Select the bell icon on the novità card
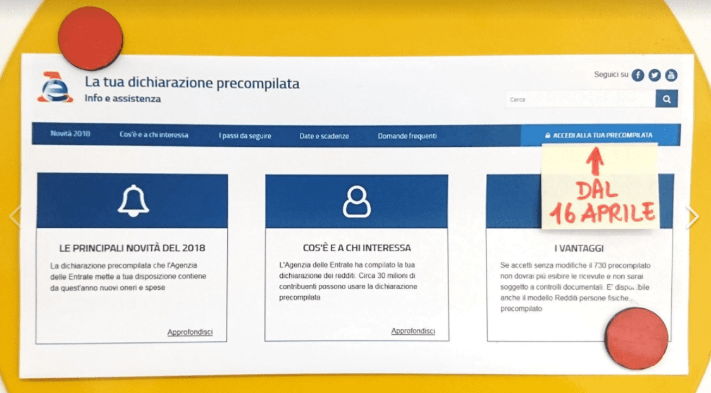711x393 pixels. pos(133,201)
